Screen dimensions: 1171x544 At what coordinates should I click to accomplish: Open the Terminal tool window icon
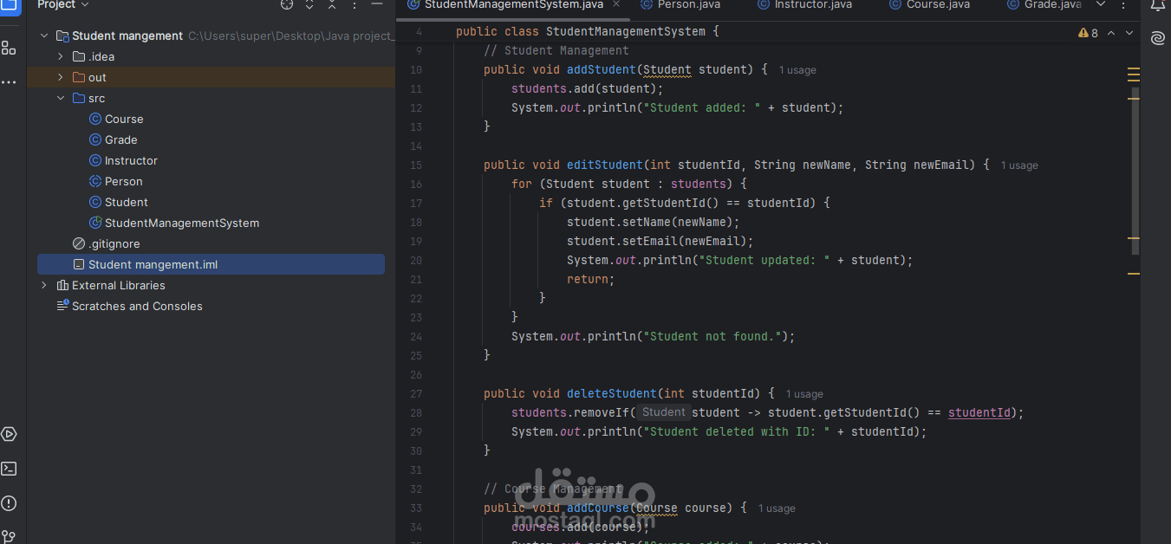[9, 469]
